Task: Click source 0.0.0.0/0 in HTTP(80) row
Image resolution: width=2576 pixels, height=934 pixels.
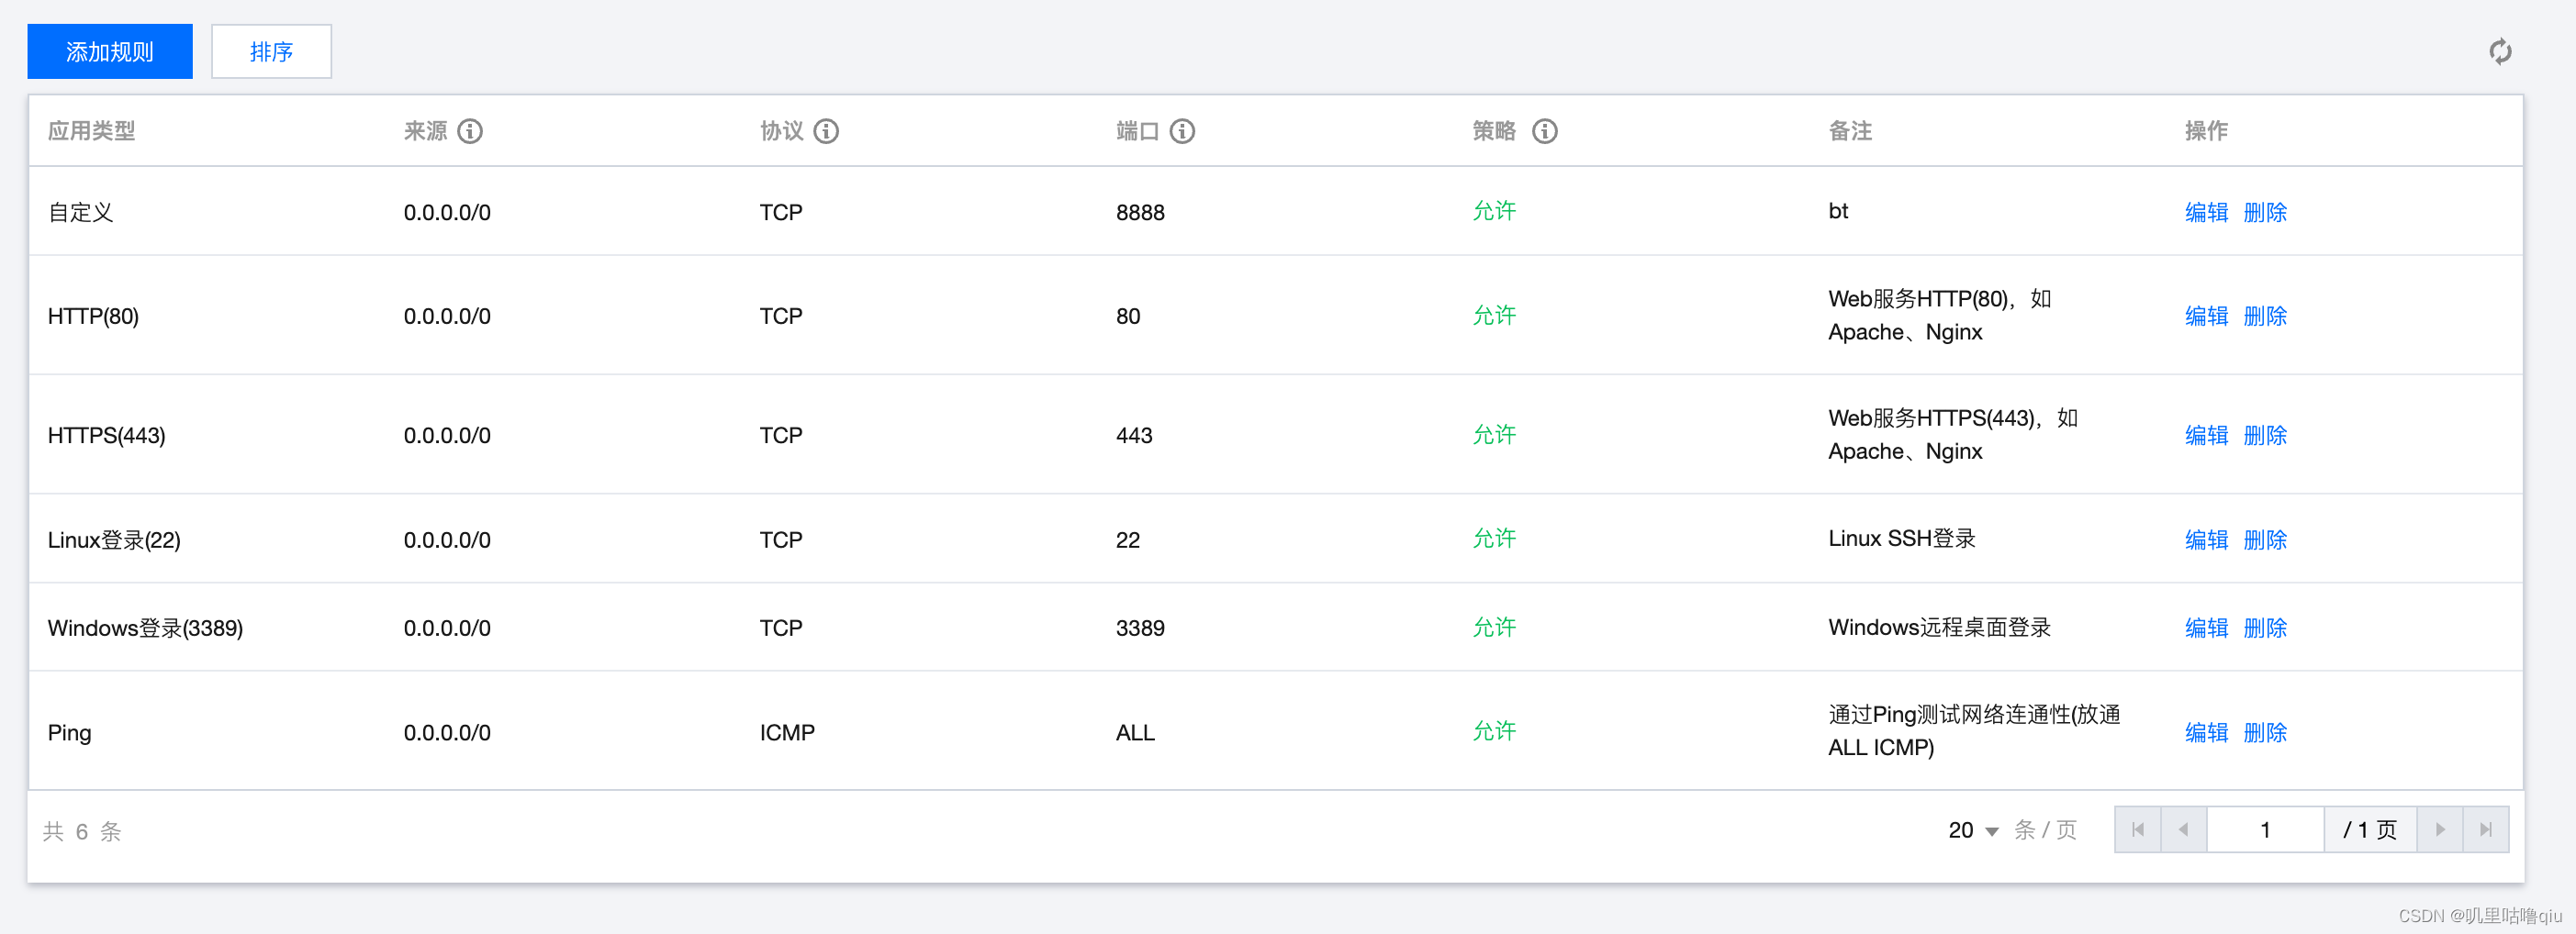Action: pos(447,316)
